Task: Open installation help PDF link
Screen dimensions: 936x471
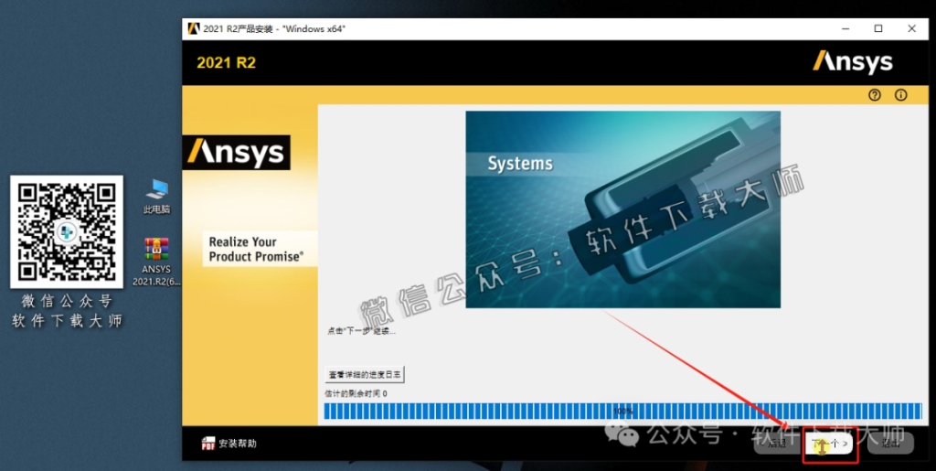Action: [229, 444]
